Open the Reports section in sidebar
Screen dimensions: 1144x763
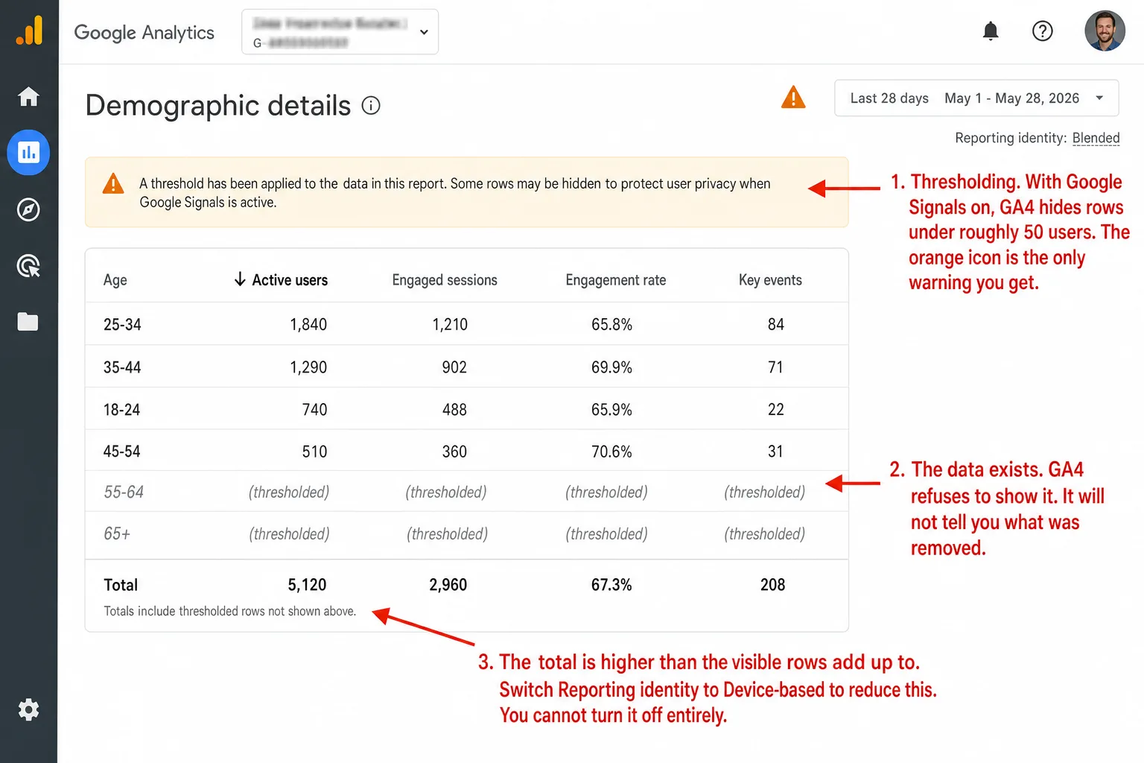(x=28, y=153)
